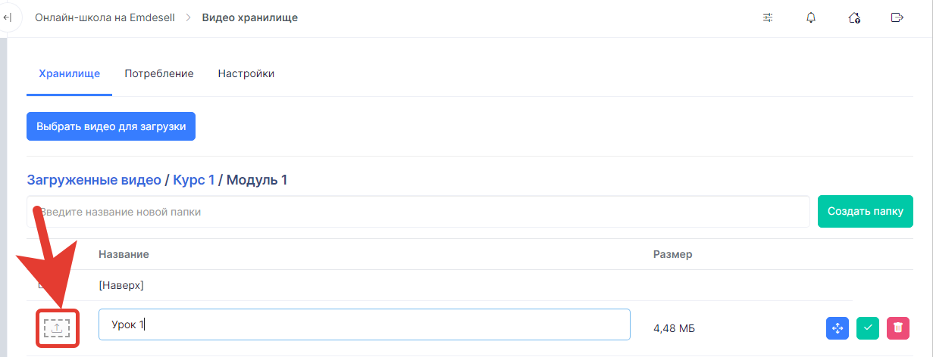
Task: Click the Выбрать видео для загрузки button
Action: click(x=111, y=126)
